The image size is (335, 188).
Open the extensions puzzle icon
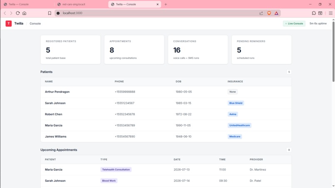314,13
